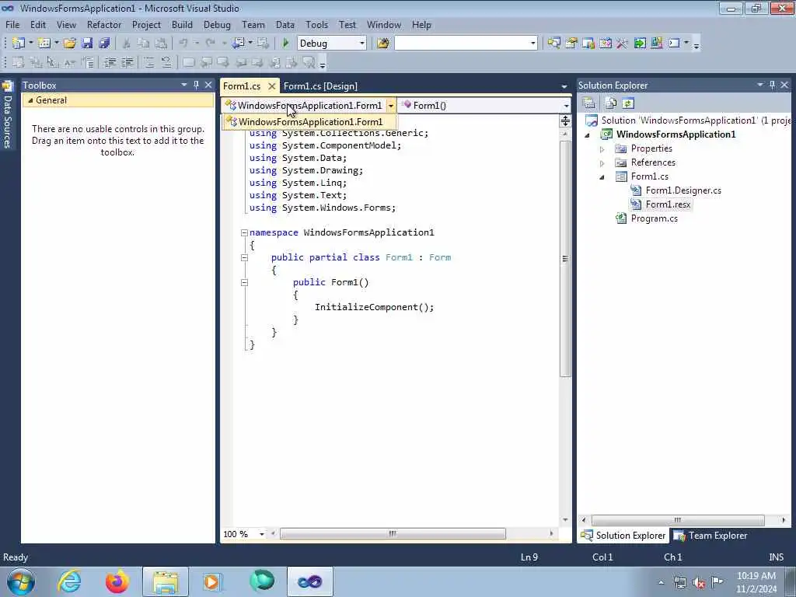Viewport: 796px width, 597px height.
Task: Open the class navigation dropdown arrow
Action: [390, 106]
